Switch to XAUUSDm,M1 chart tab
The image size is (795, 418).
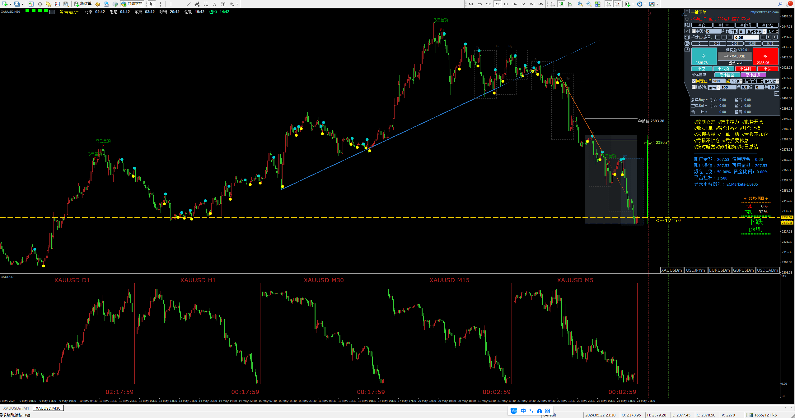16,408
